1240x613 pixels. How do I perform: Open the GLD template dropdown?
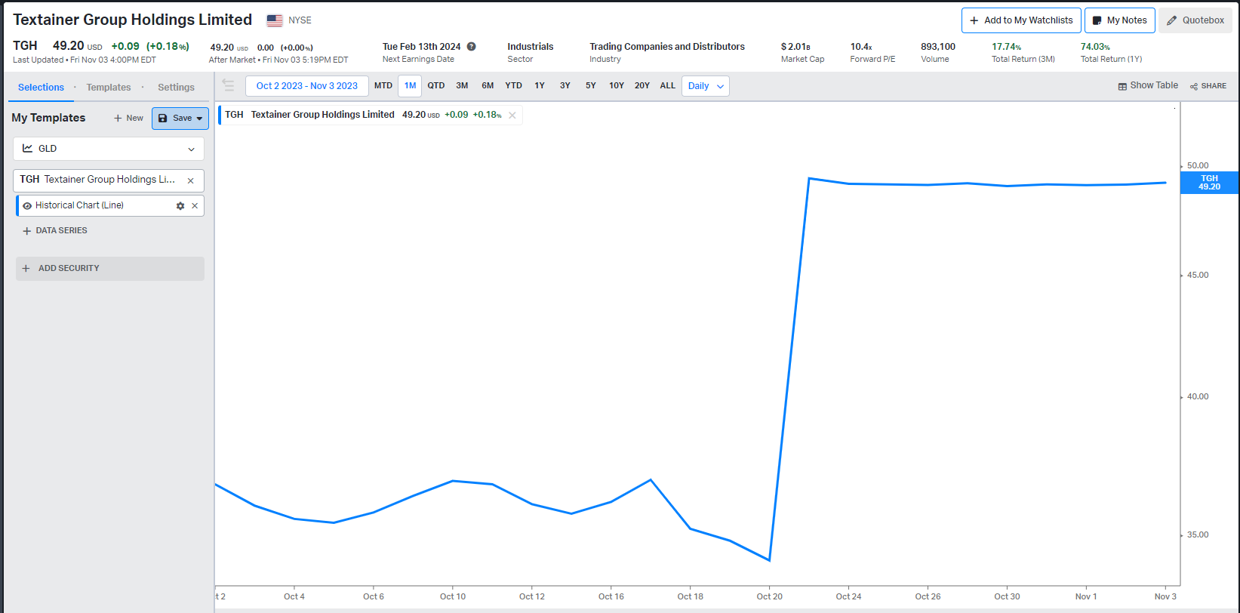(x=109, y=149)
